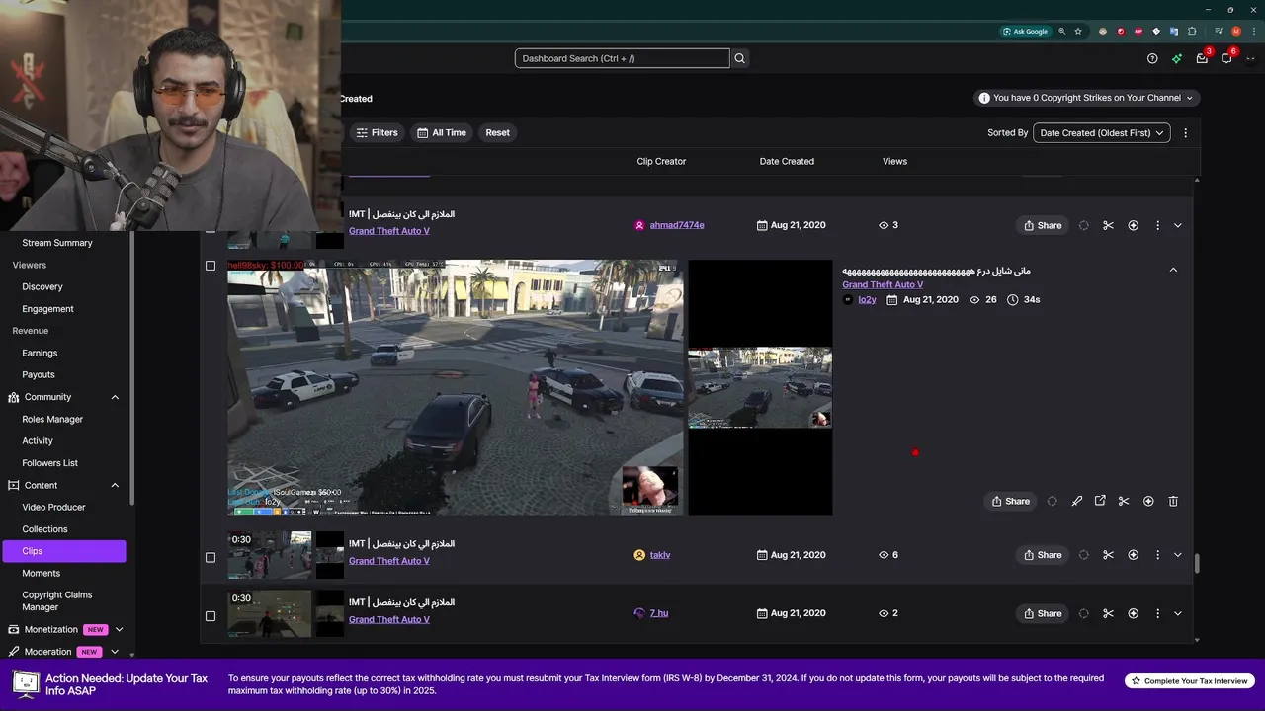This screenshot has height=711, width=1265.
Task: Click the Dashboard Search input field
Action: [x=622, y=58]
